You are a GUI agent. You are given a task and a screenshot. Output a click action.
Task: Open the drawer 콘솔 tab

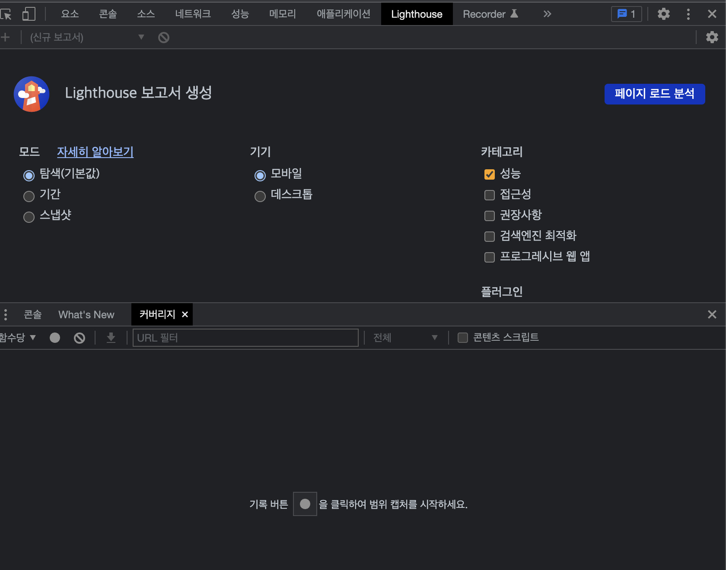[x=33, y=315]
